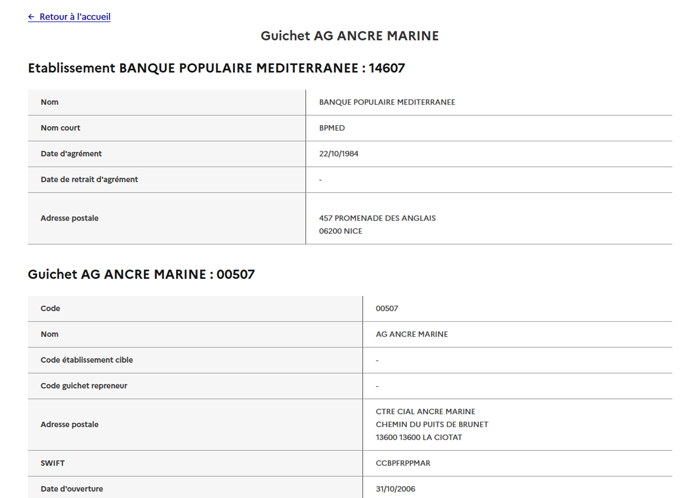This screenshot has height=498, width=698.
Task: Click the "Code établissement cible" label
Action: tap(87, 360)
